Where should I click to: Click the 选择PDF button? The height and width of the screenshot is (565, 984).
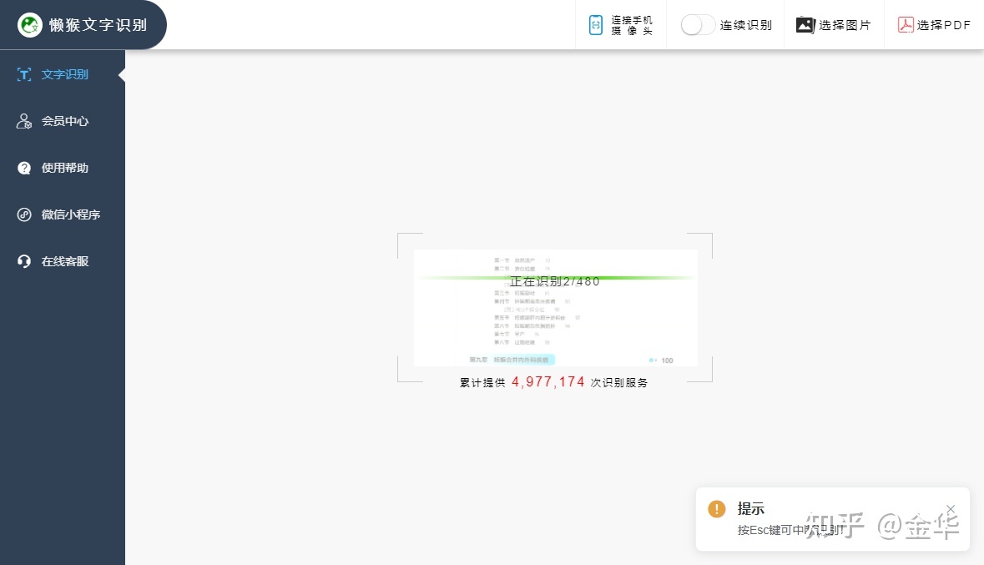click(x=934, y=25)
